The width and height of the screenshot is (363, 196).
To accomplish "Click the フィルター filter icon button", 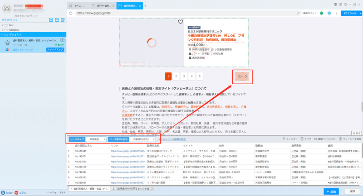I will pos(290,139).
